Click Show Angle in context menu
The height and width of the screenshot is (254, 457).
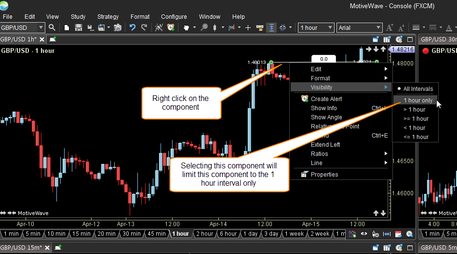341,117
